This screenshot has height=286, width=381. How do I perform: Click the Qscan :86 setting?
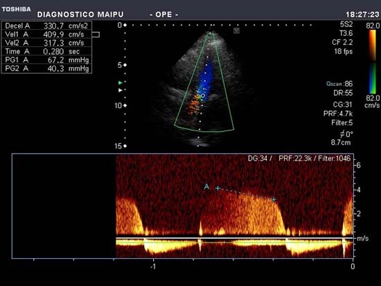[x=339, y=84]
